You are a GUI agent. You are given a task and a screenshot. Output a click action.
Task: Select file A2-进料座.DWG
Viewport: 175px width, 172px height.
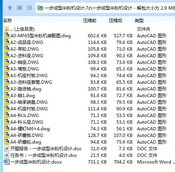(x=27, y=56)
